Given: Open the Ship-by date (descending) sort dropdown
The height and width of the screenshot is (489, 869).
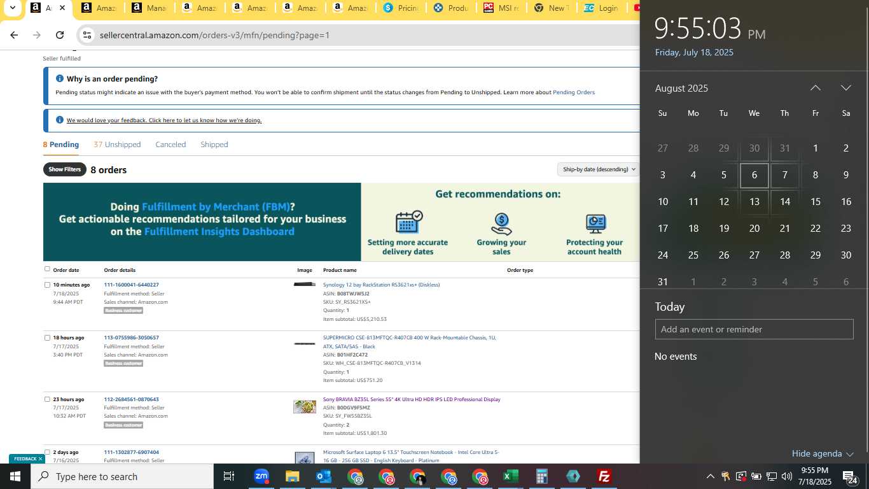Looking at the screenshot, I should coord(599,169).
